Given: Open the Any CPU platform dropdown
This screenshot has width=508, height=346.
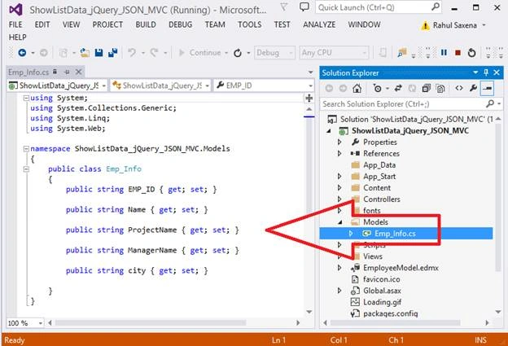Looking at the screenshot, I should click(x=334, y=52).
